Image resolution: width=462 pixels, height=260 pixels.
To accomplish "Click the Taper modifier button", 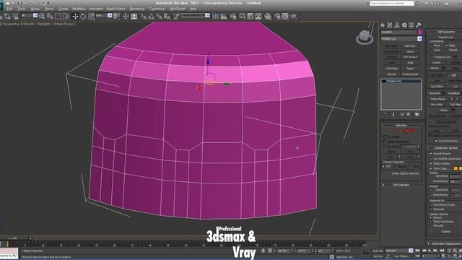I will (x=410, y=68).
